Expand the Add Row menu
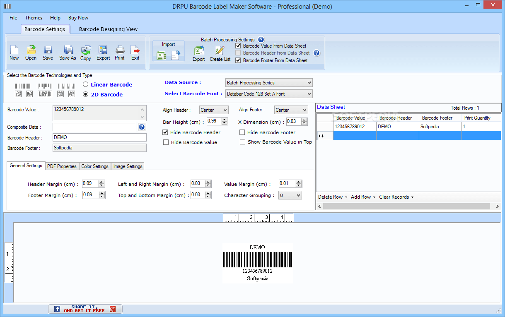505x317 pixels. tap(363, 197)
